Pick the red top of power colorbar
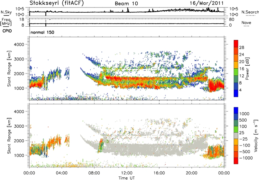This screenshot has width=259, height=180. click(236, 44)
